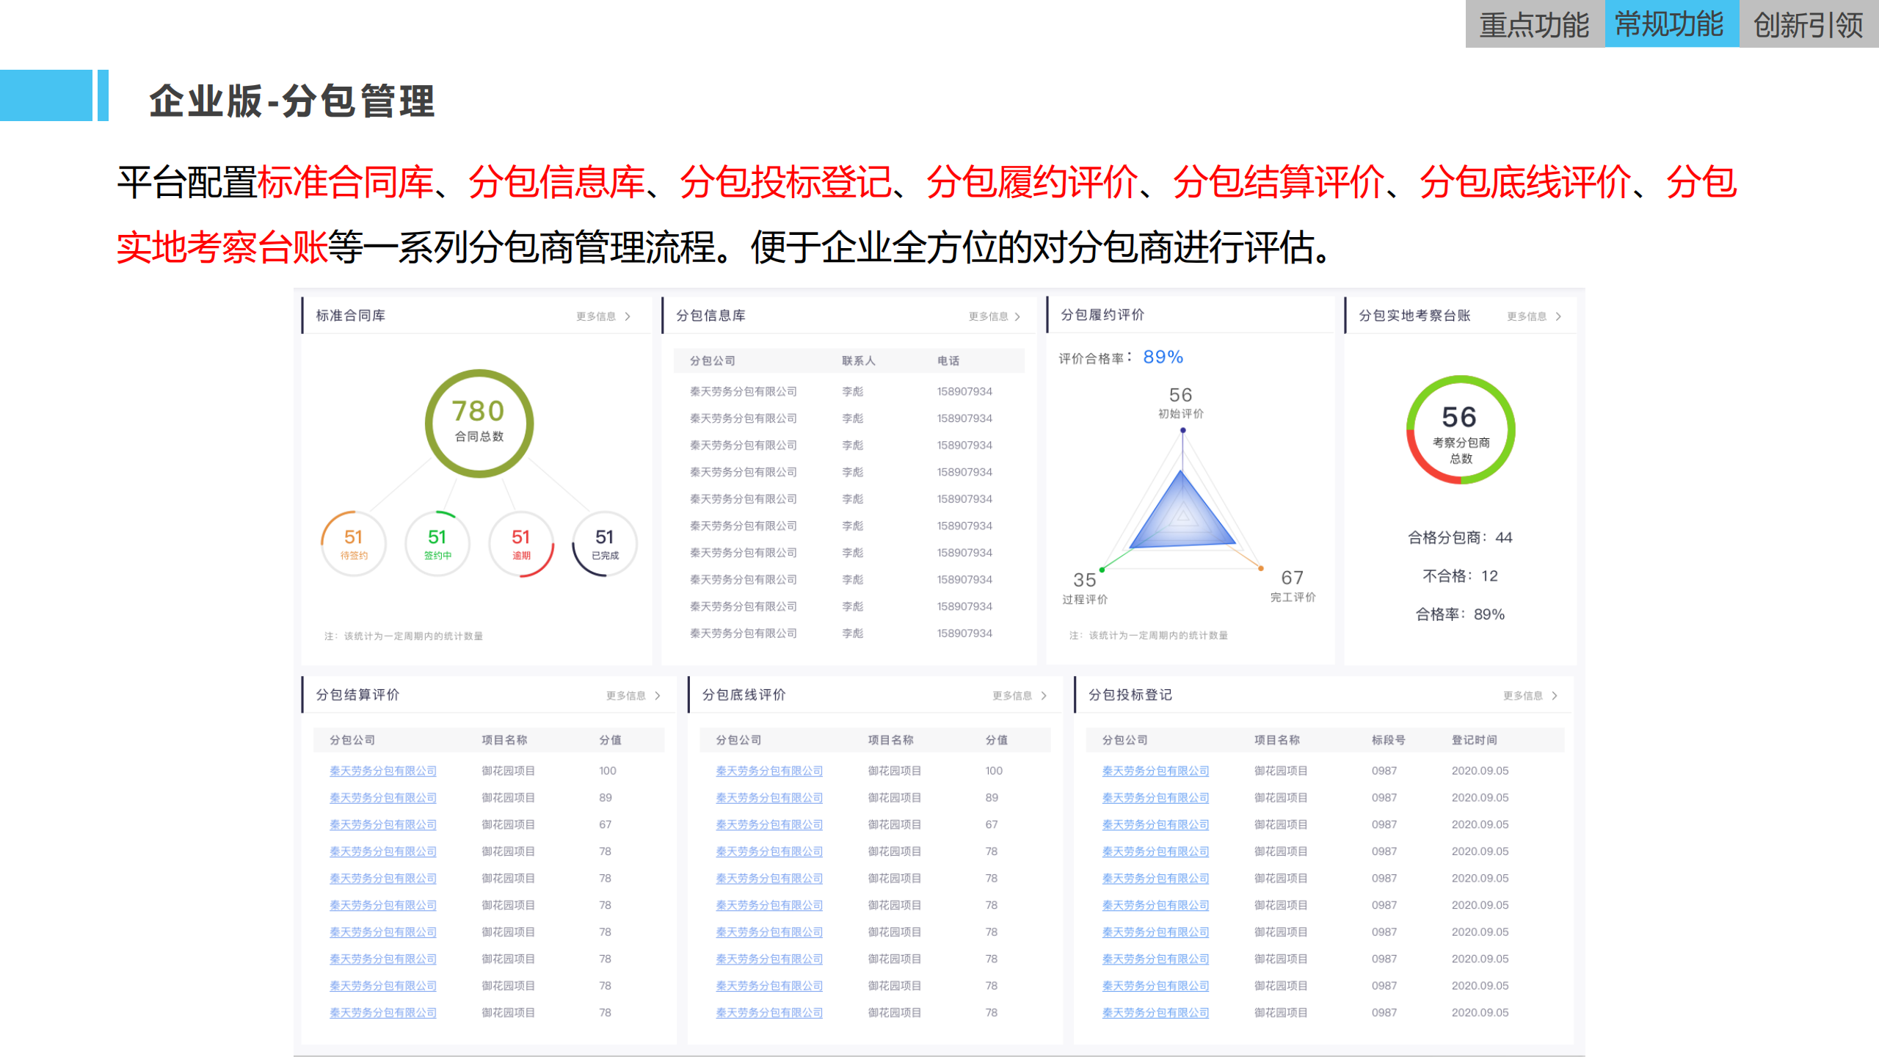Expand 更多信息 chevron in 分包结算评价 panel
Viewport: 1879px width, 1057px height.
pos(658,696)
